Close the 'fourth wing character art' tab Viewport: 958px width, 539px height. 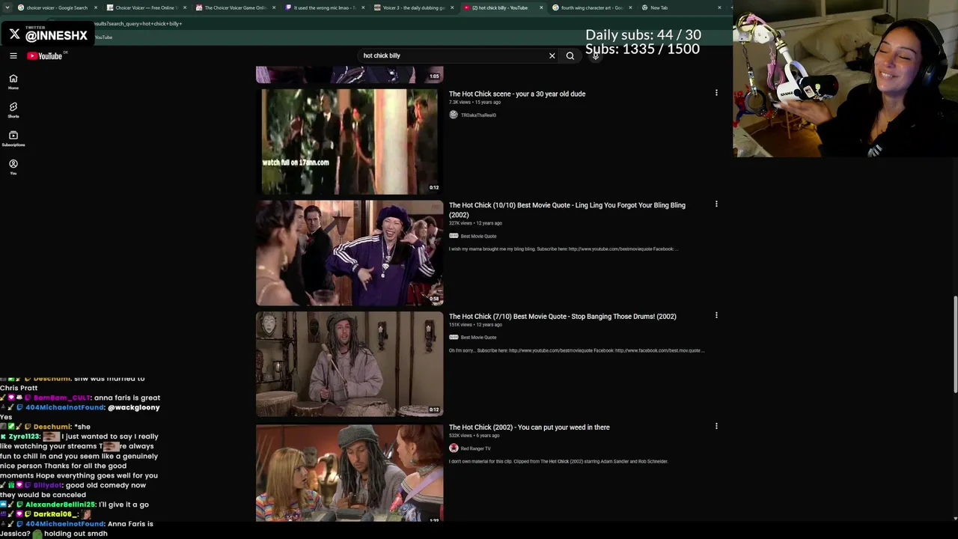(x=630, y=7)
